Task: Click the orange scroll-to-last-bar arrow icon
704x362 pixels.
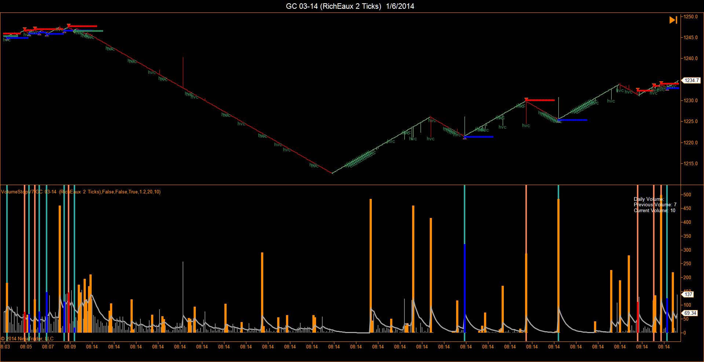Action: click(x=673, y=20)
